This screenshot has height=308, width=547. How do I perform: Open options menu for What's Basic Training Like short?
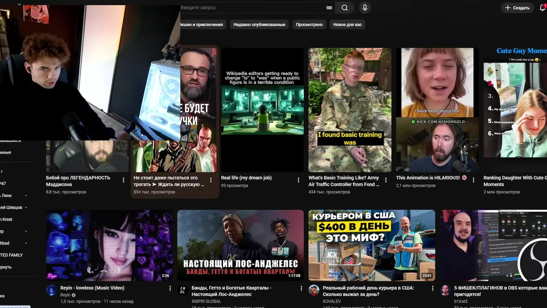click(386, 180)
